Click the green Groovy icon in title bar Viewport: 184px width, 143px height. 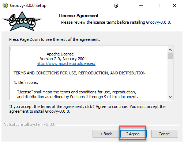coord(5,5)
